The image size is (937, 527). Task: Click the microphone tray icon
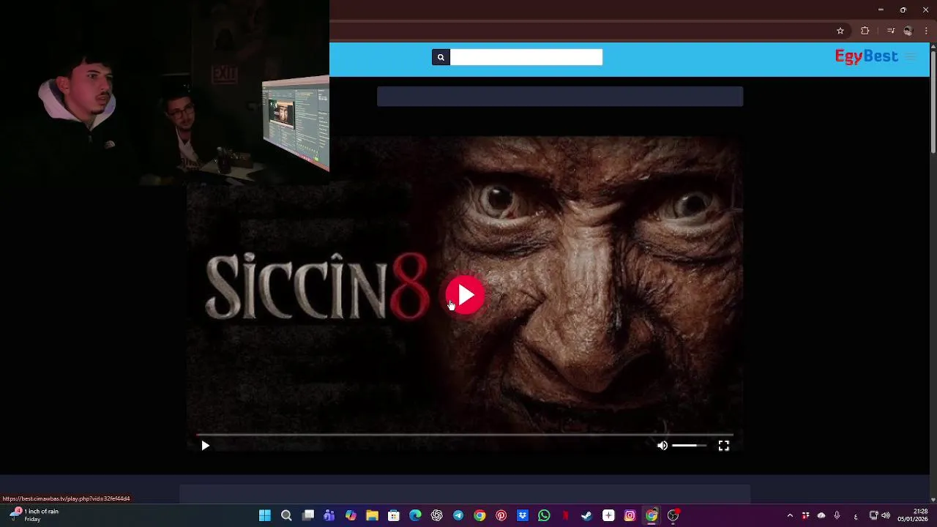[x=837, y=516]
